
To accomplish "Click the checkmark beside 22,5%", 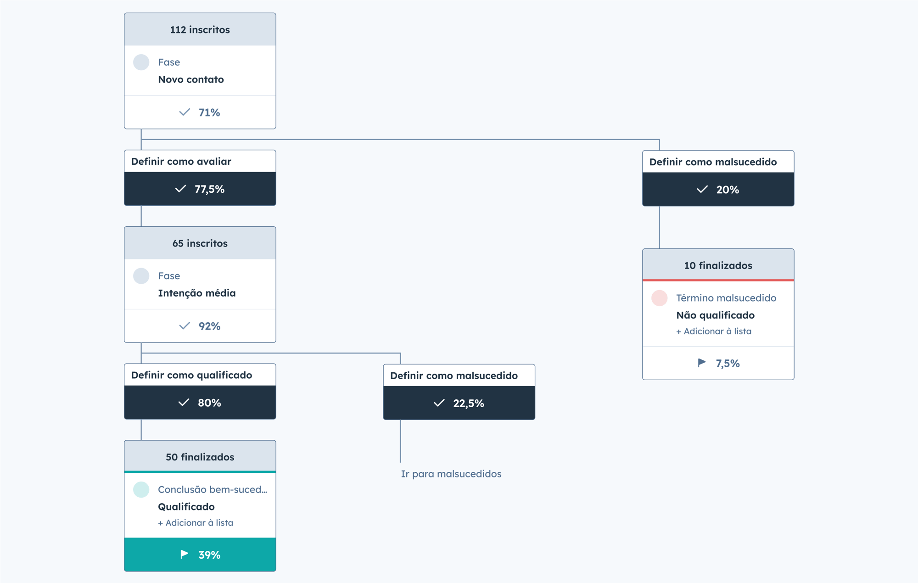I will pyautogui.click(x=439, y=403).
